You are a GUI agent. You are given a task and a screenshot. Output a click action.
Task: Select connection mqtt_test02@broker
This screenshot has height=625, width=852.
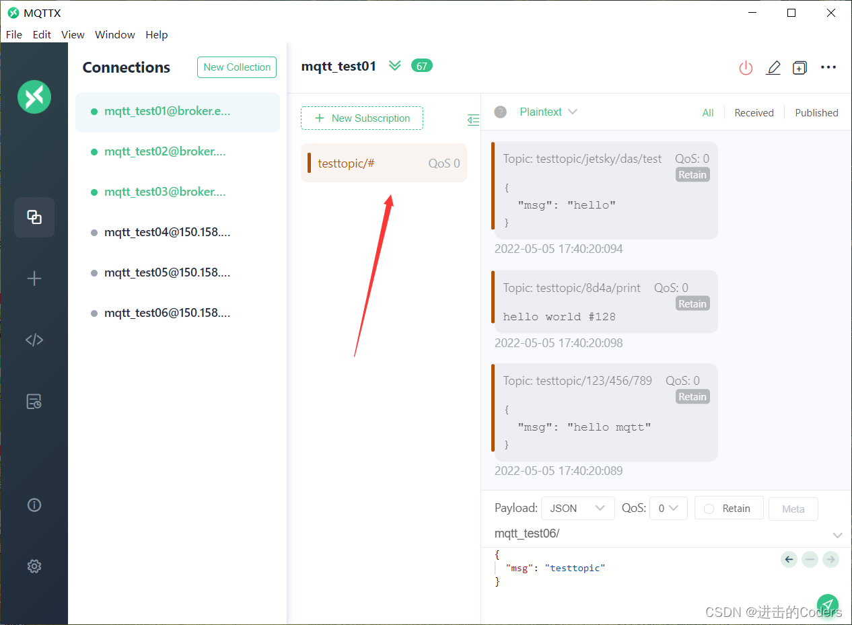178,152
